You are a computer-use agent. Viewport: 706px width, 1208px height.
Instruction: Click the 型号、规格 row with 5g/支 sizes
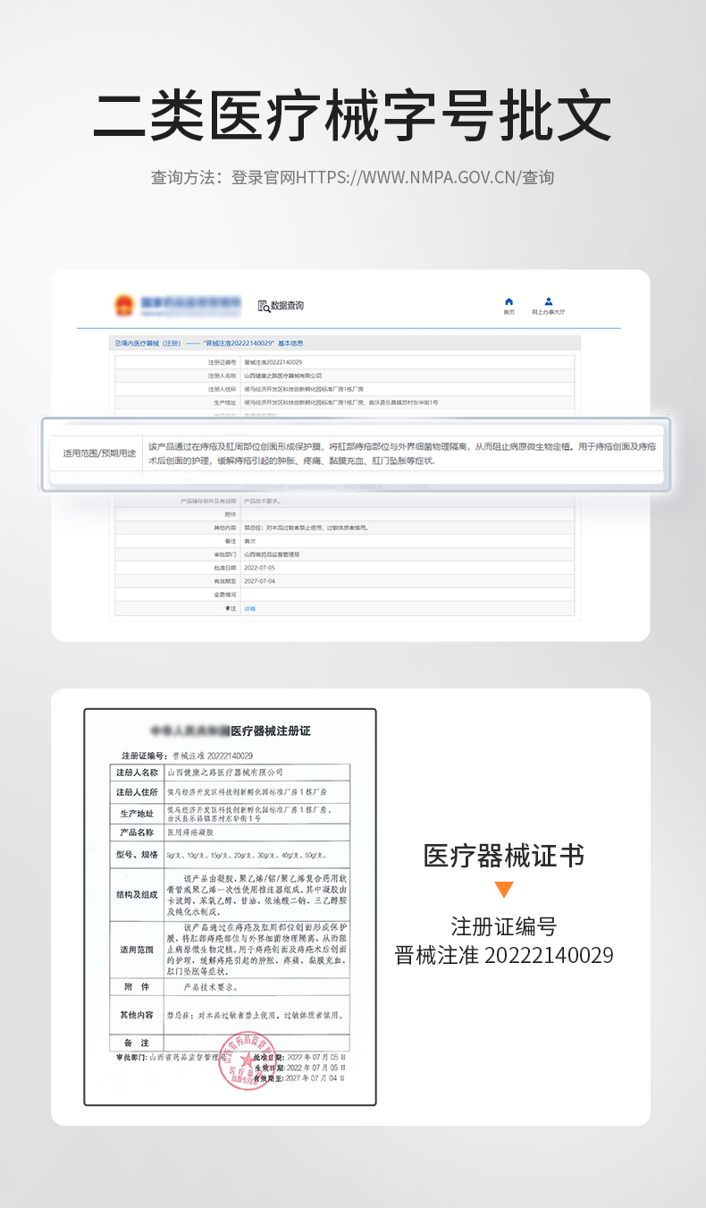(230, 856)
